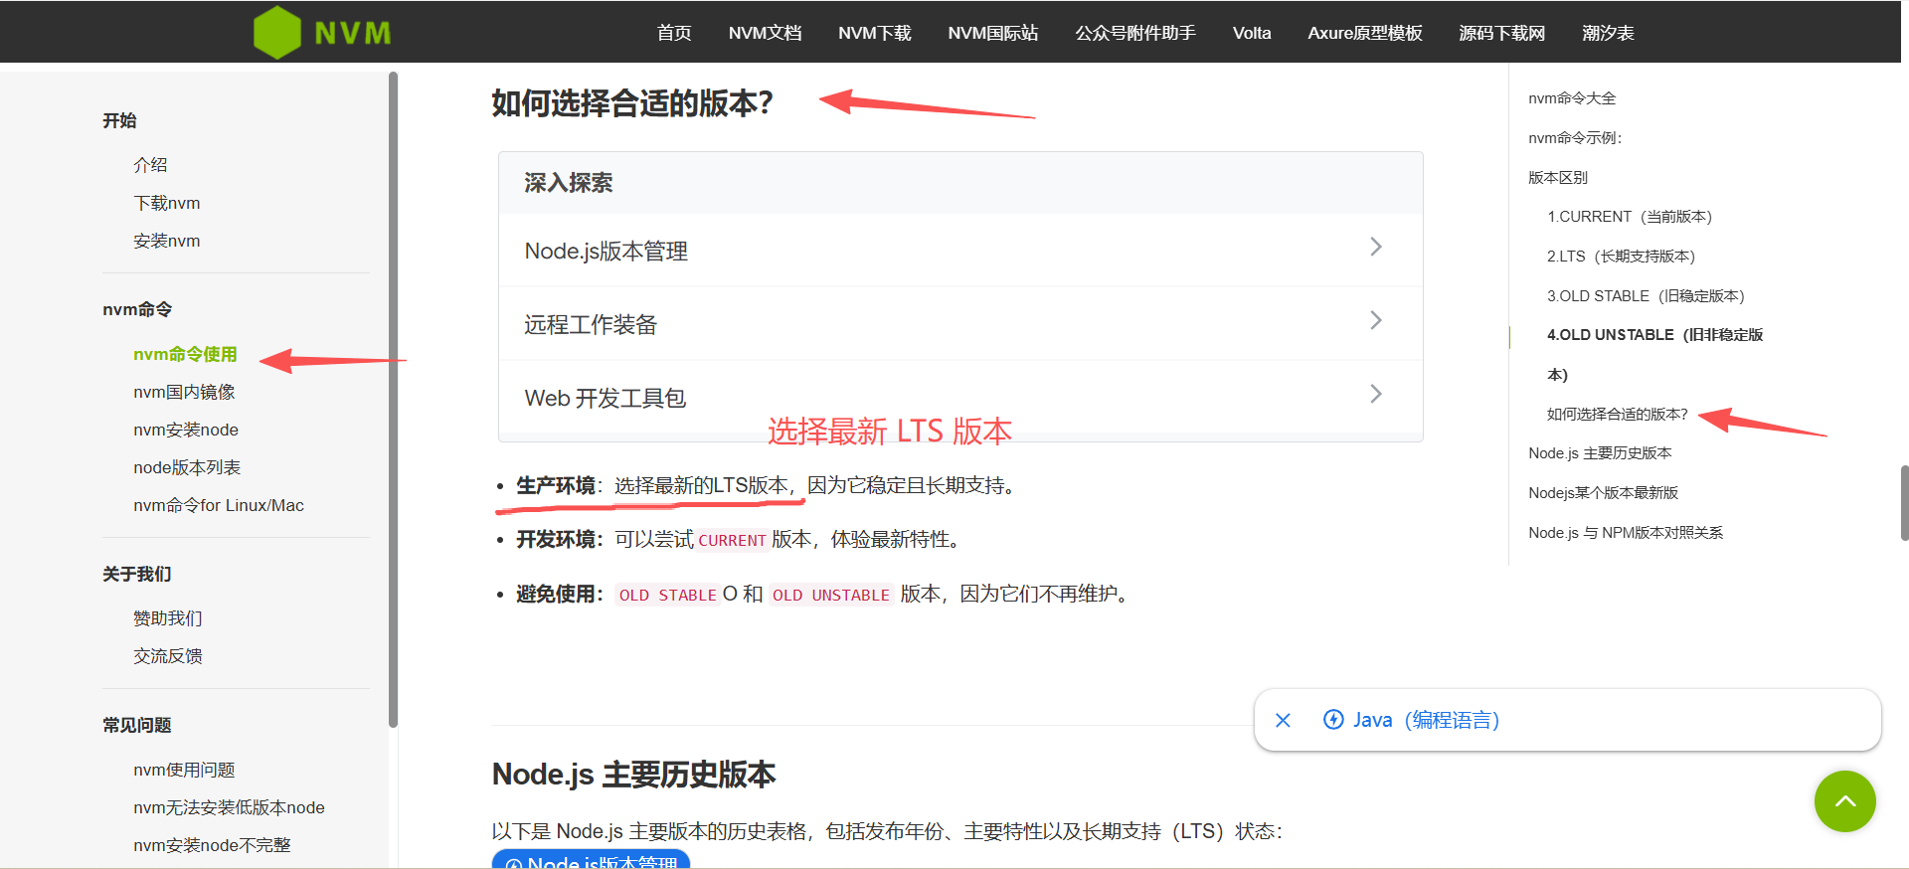Open Axure原型模板 in the top navigation
Viewport: 1909px width, 869px height.
coord(1364,33)
